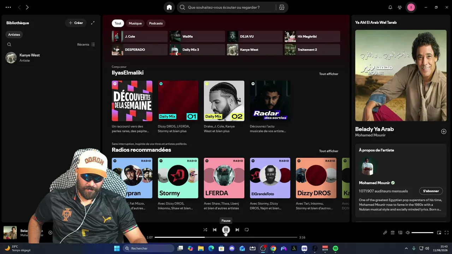
Task: Open the Browse icon in search bar
Action: (x=281, y=7)
